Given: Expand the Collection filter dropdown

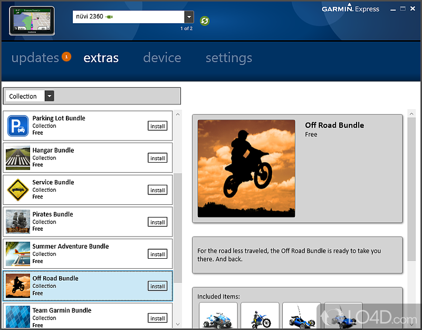Looking at the screenshot, I should click(x=49, y=96).
